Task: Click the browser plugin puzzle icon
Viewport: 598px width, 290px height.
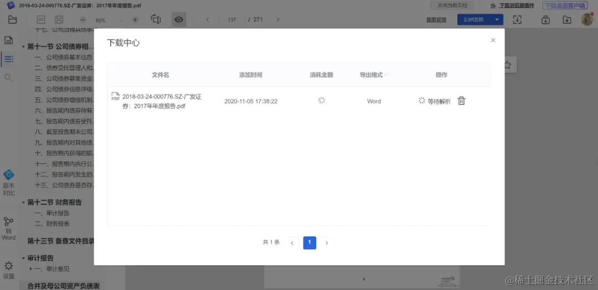Action: tap(493, 6)
